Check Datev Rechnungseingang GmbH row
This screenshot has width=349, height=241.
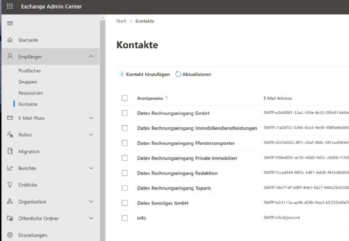click(125, 113)
